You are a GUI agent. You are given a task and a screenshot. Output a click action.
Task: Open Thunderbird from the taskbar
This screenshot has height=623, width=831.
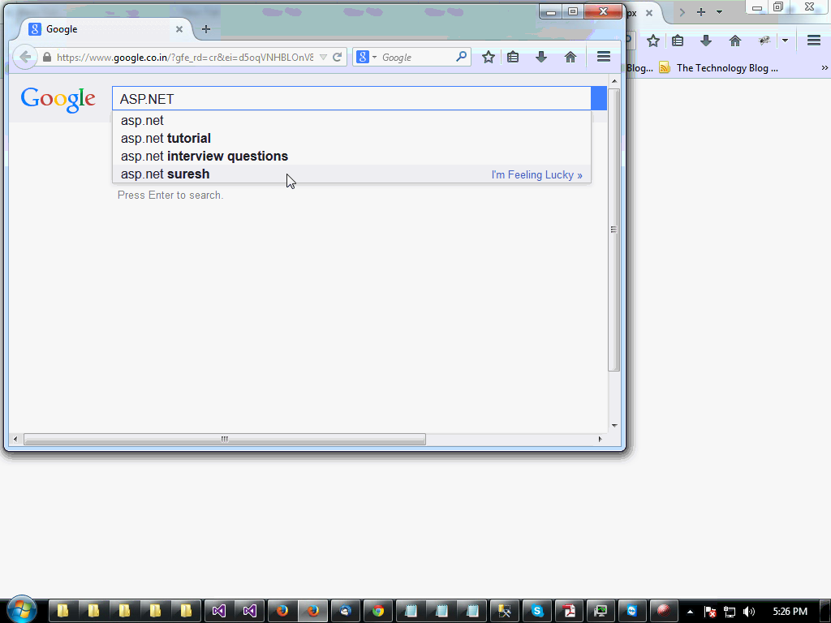346,611
